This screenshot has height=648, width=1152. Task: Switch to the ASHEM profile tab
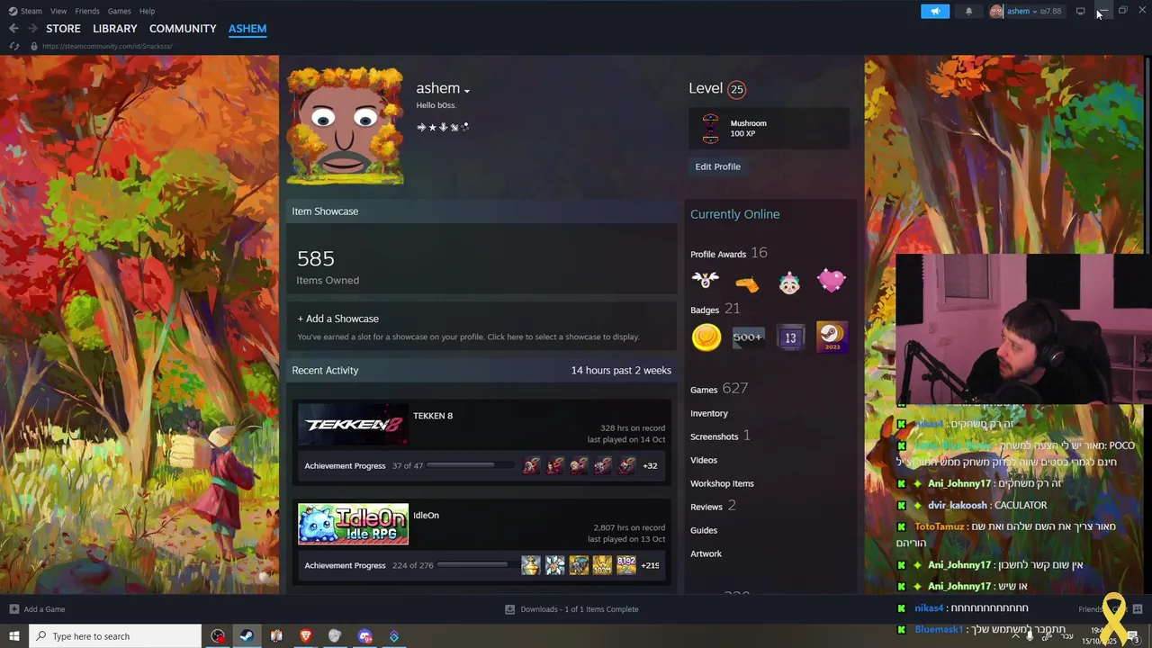[247, 29]
